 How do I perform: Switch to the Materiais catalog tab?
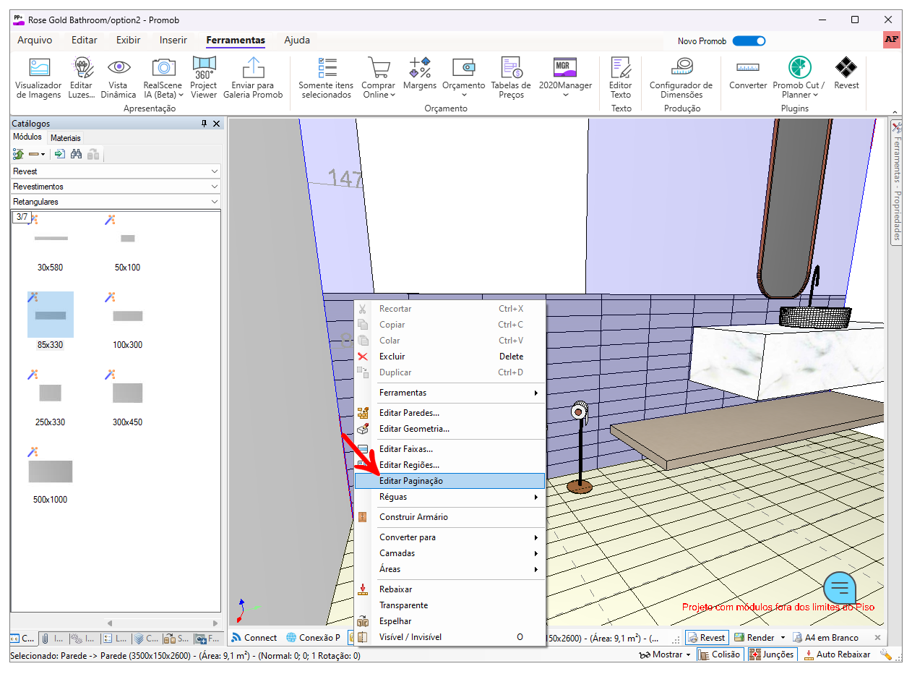coord(66,137)
